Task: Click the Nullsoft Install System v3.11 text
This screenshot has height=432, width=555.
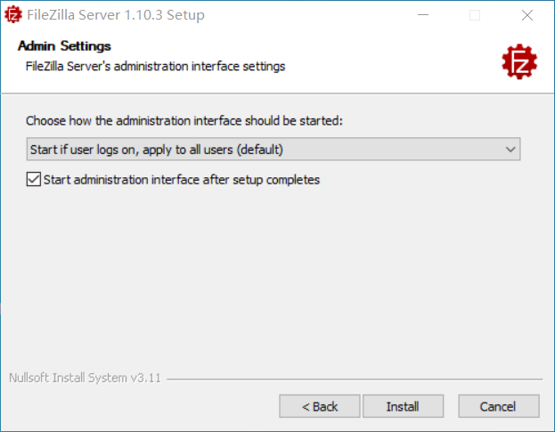Action: tap(85, 378)
